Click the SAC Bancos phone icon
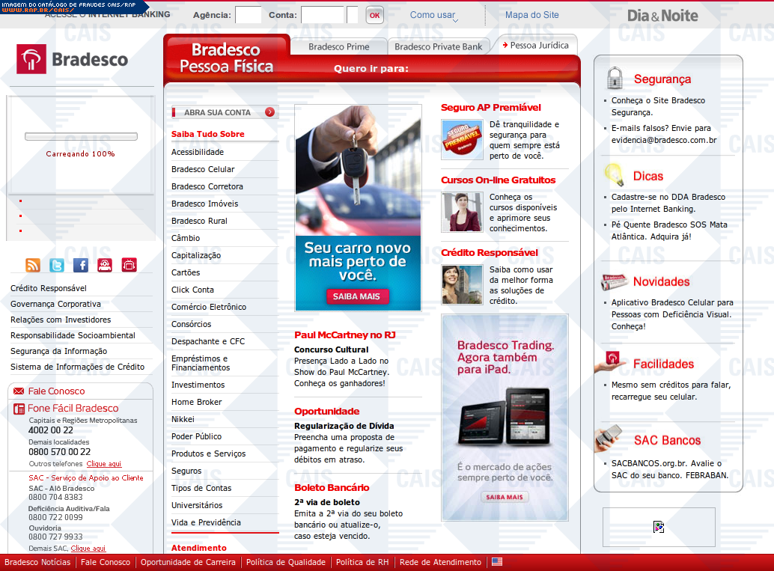Viewport: 774px width, 571px height. [609, 438]
